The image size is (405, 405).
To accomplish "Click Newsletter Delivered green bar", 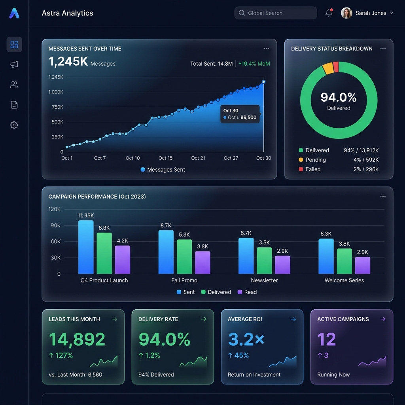I will (264, 260).
